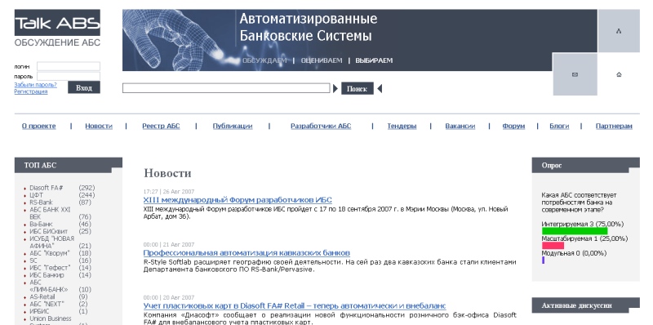Click the Активные дискуссии panel header
Screen dimensions: 653x325
click(x=585, y=305)
